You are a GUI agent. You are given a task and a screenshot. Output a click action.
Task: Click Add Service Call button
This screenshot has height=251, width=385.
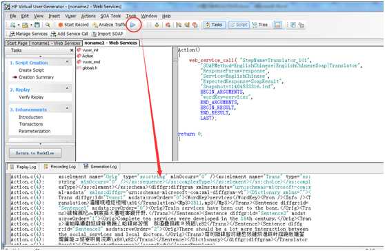coord(70,34)
